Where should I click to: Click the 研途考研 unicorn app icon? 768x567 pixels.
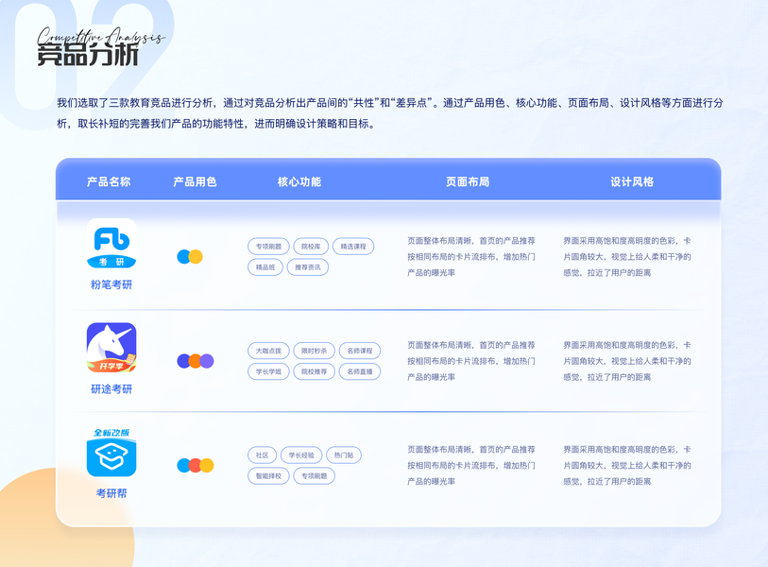pyautogui.click(x=111, y=348)
